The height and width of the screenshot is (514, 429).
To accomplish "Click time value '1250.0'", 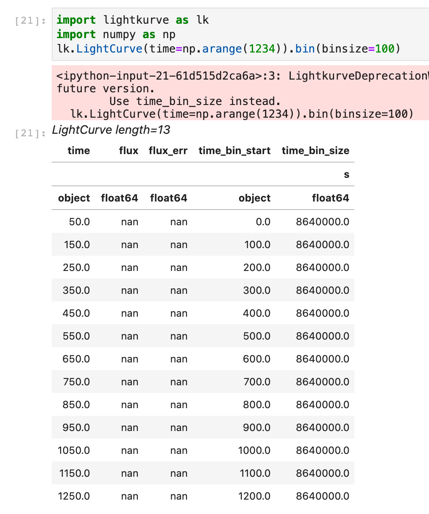I will 74,496.
